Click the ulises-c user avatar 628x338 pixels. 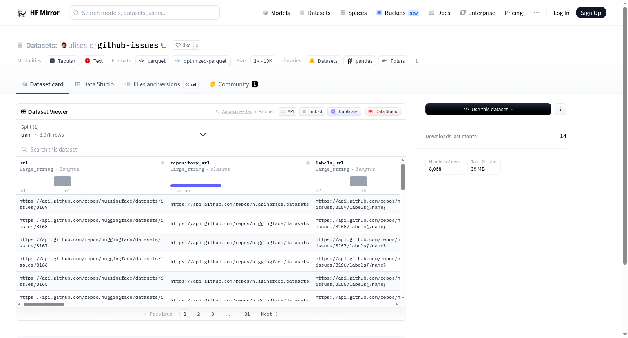64,45
